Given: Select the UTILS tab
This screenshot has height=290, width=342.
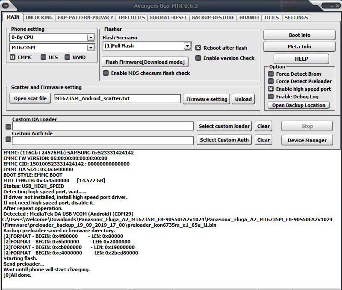Looking at the screenshot, I should coord(271,18).
